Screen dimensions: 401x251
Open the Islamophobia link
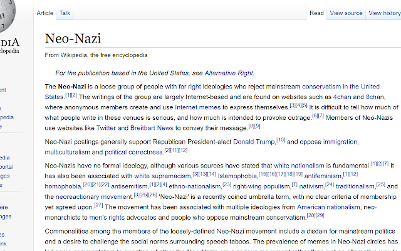coord(237,176)
